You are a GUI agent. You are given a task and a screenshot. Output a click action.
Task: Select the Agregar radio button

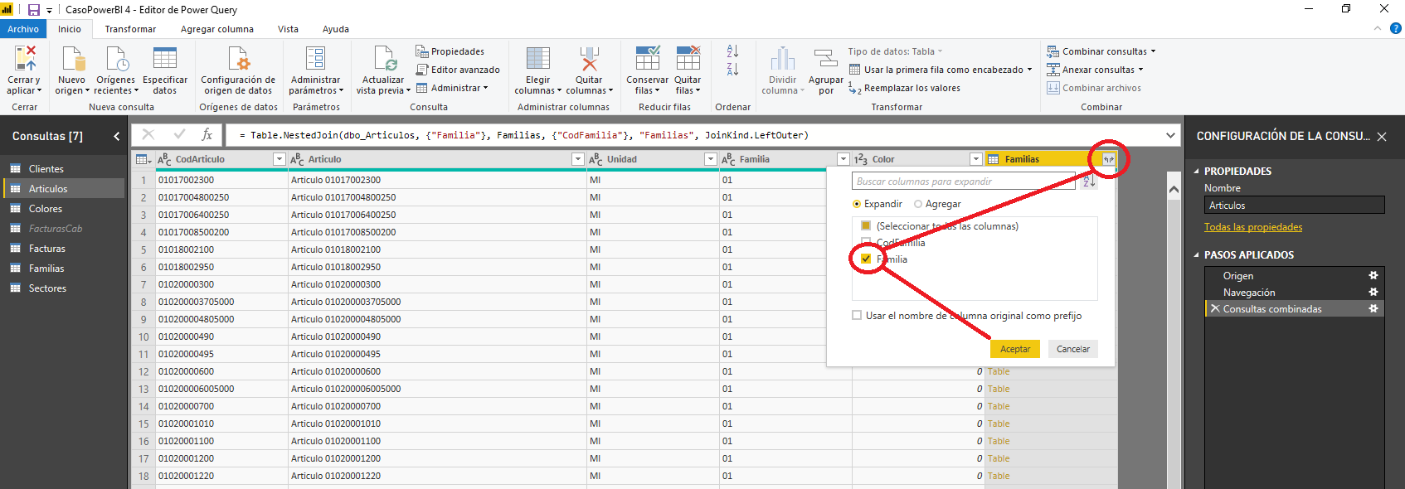[x=918, y=204]
